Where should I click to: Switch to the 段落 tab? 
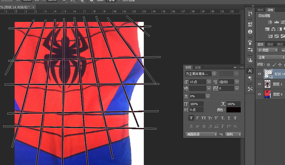coord(198,67)
